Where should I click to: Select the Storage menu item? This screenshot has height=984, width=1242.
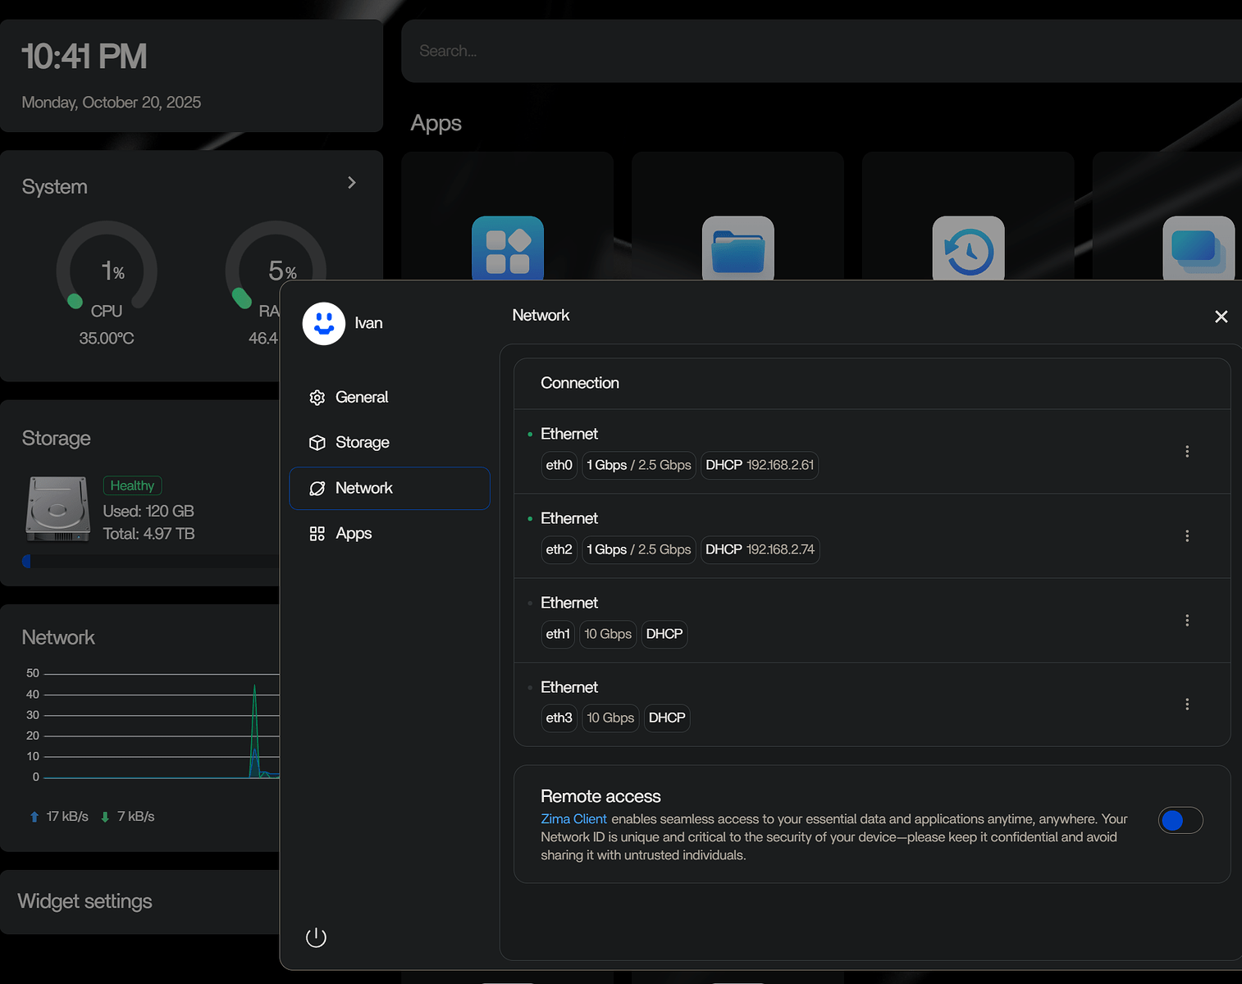(x=362, y=442)
